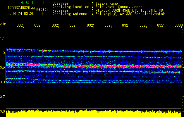This screenshot has height=117, width=184.
Task: Click the strong red trace near 0.9 kHz
Action: (94, 66)
